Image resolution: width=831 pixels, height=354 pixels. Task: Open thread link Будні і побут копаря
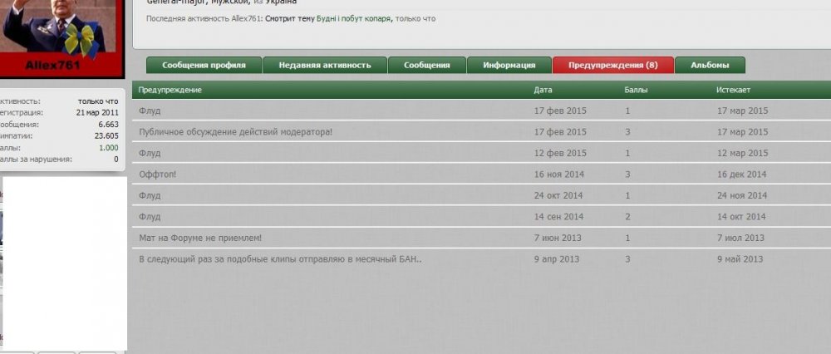tap(353, 18)
